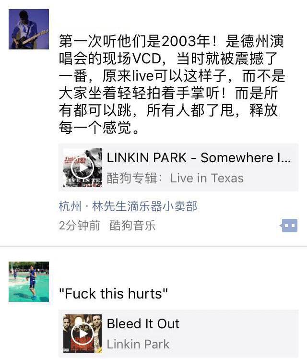The image size is (307, 359).
Task: Play the Somewhere I... Linkin Park song
Action: [x=83, y=168]
